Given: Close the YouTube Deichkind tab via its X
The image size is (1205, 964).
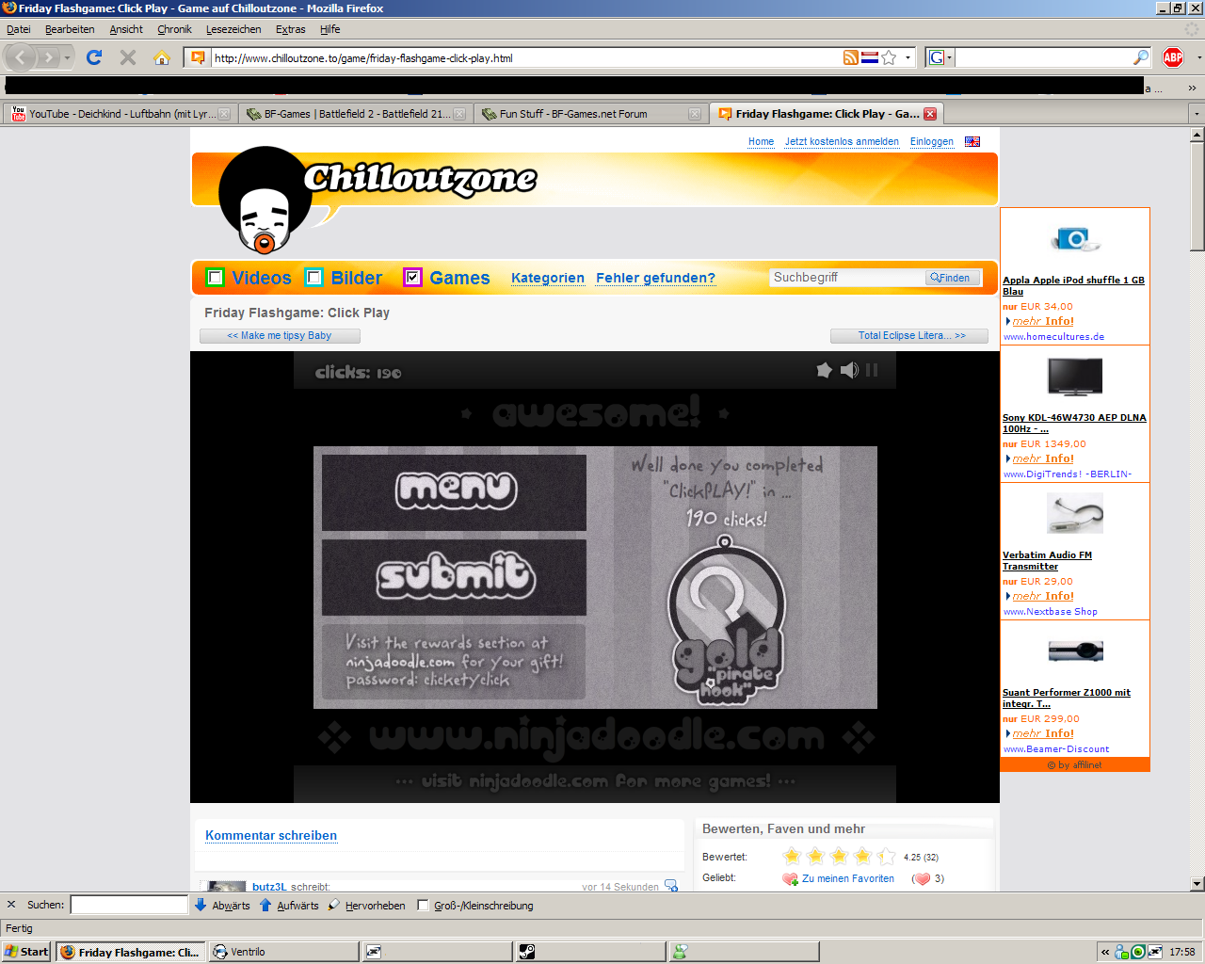Looking at the screenshot, I should (x=224, y=114).
